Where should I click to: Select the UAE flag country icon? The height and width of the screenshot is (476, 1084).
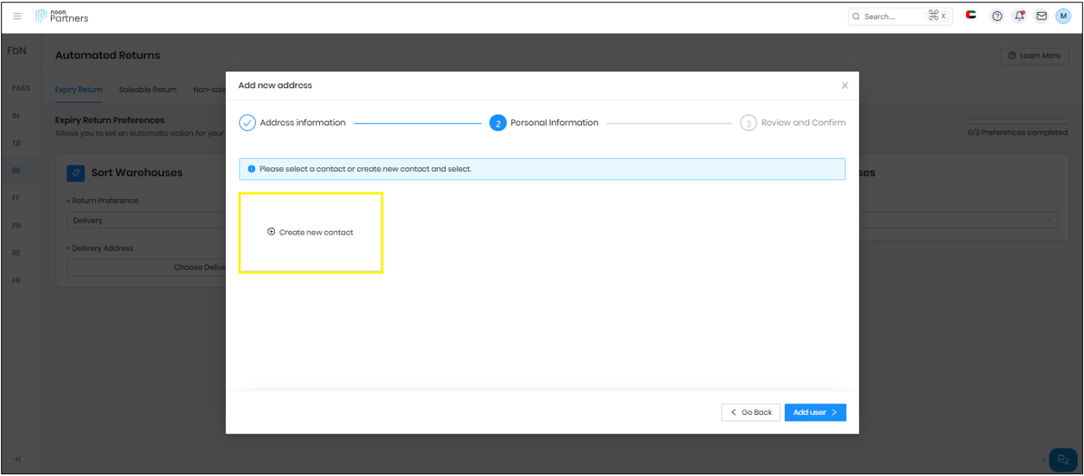pos(971,16)
